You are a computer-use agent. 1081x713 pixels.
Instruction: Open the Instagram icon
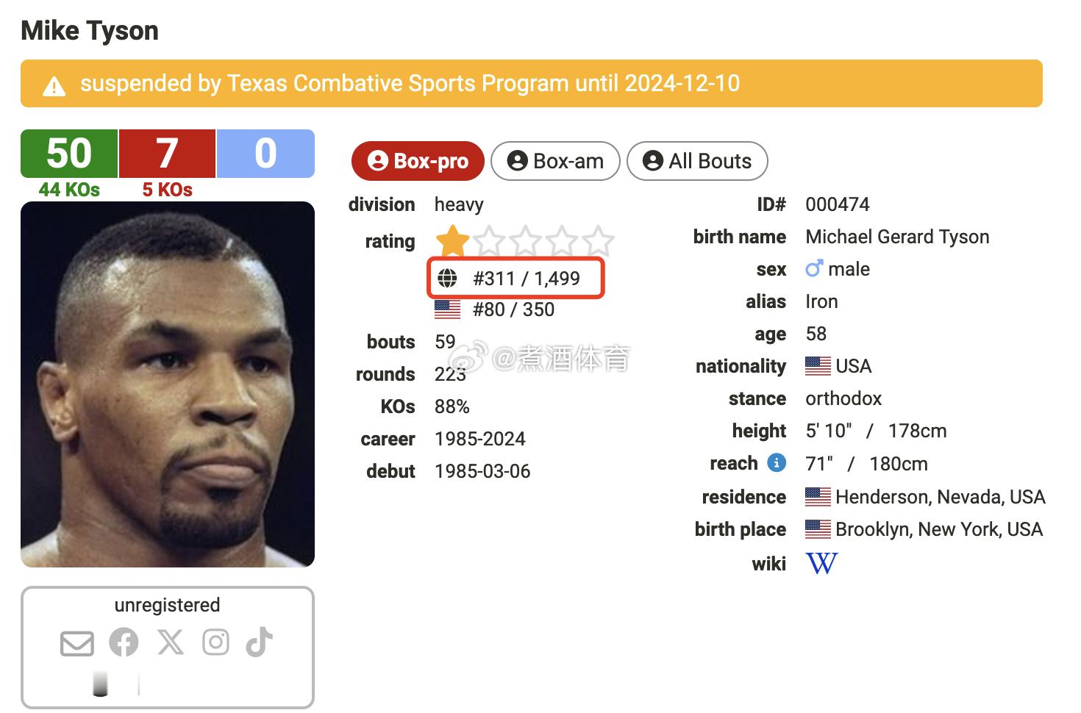(x=215, y=642)
